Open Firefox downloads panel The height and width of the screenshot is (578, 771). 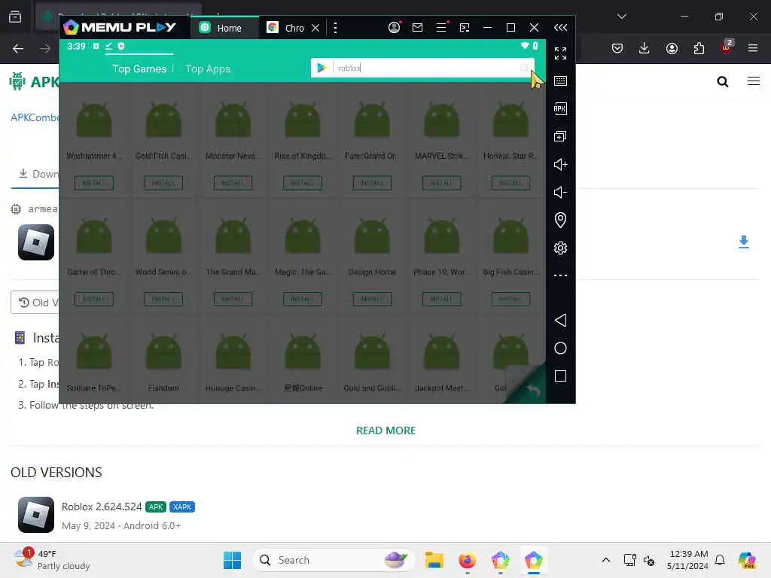click(645, 48)
